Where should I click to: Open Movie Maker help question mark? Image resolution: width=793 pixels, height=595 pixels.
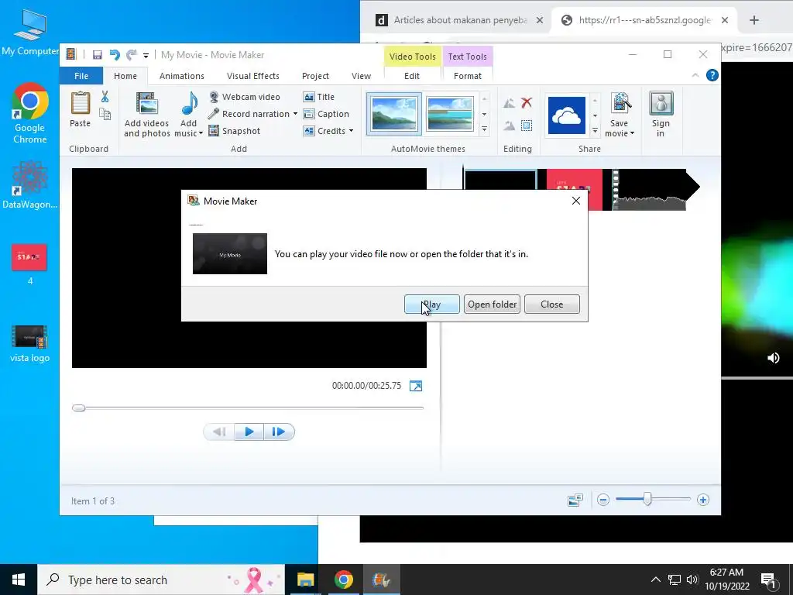pyautogui.click(x=712, y=75)
